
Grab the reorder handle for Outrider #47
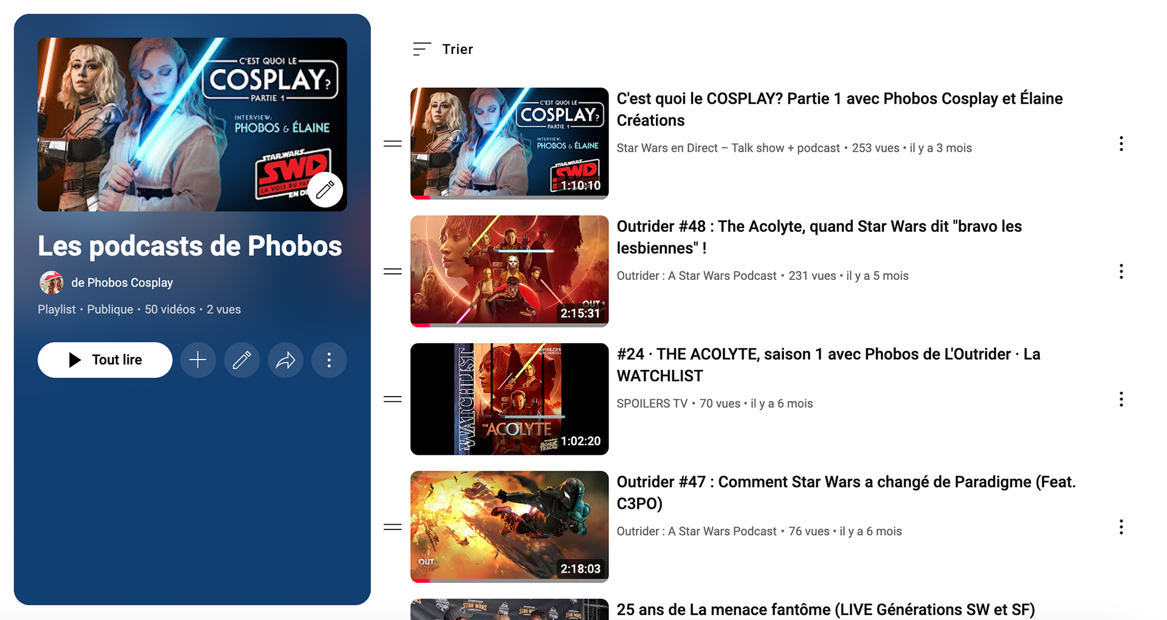pos(393,527)
